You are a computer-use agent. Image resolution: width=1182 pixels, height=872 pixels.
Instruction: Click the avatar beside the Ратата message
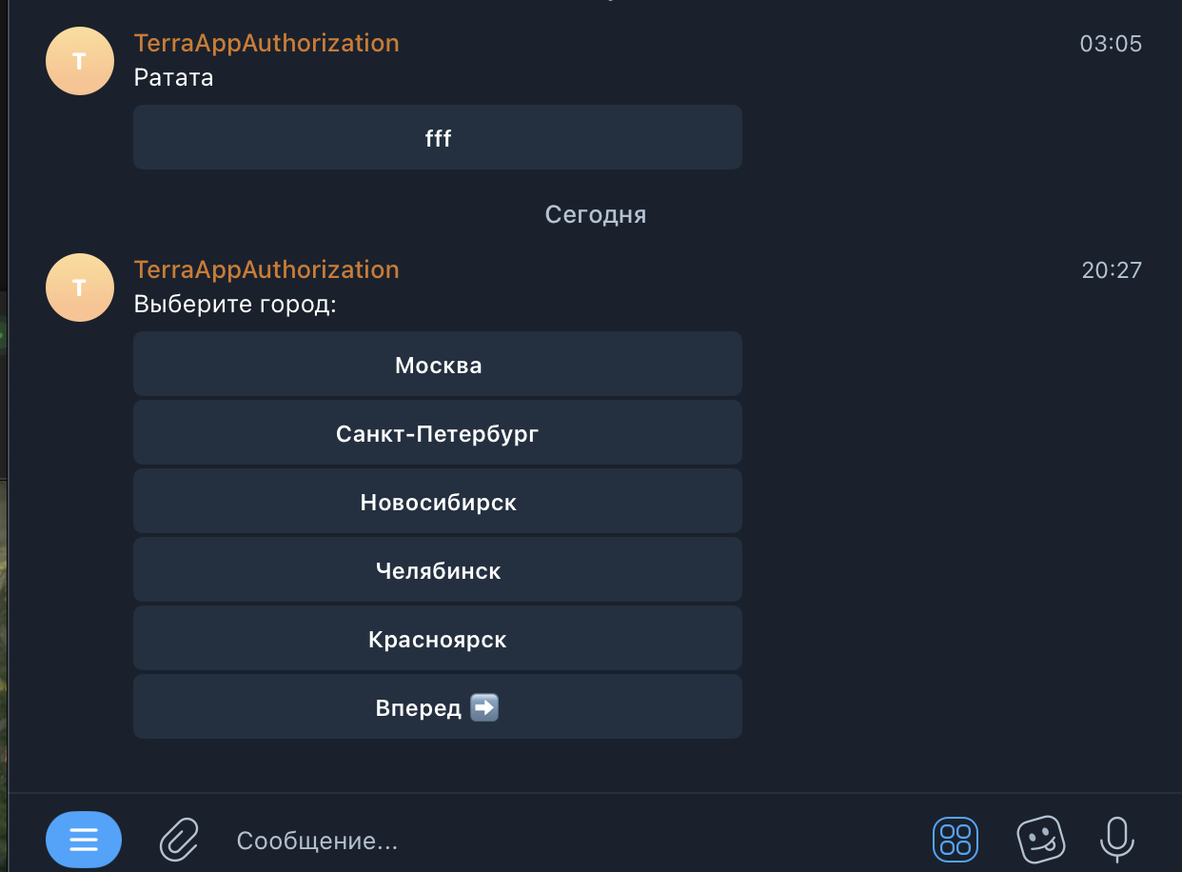click(80, 61)
